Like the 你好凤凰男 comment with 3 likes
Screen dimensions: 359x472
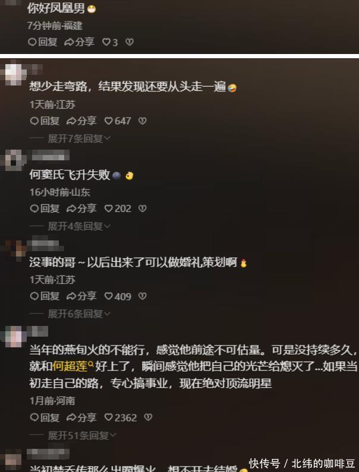[110, 42]
